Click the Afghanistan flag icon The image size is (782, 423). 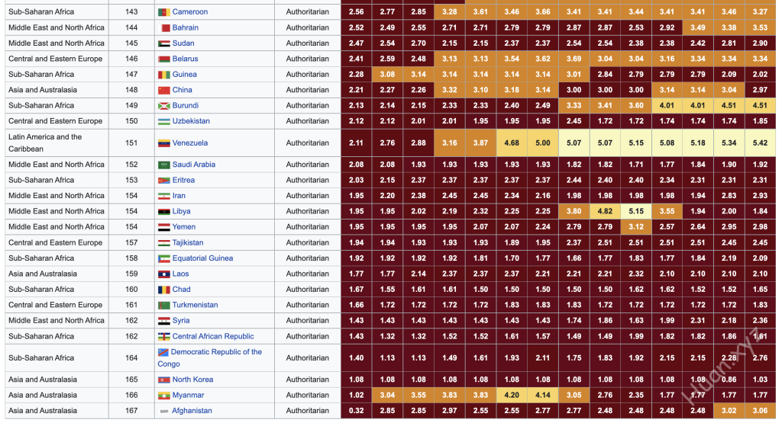(163, 411)
